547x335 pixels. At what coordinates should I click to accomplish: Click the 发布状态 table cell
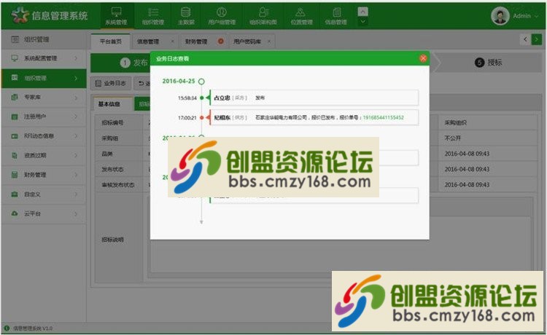[x=119, y=169]
